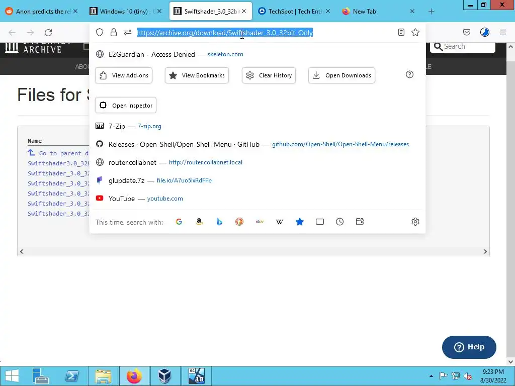Open File Explorer from taskbar

tap(103, 376)
